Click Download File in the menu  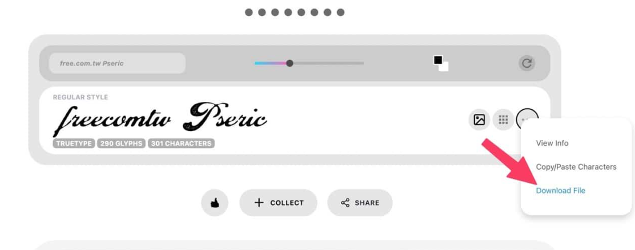point(560,191)
